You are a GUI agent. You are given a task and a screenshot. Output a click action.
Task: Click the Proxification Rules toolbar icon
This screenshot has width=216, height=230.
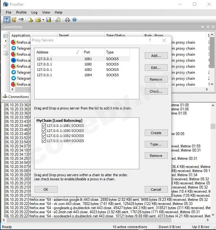click(14, 20)
